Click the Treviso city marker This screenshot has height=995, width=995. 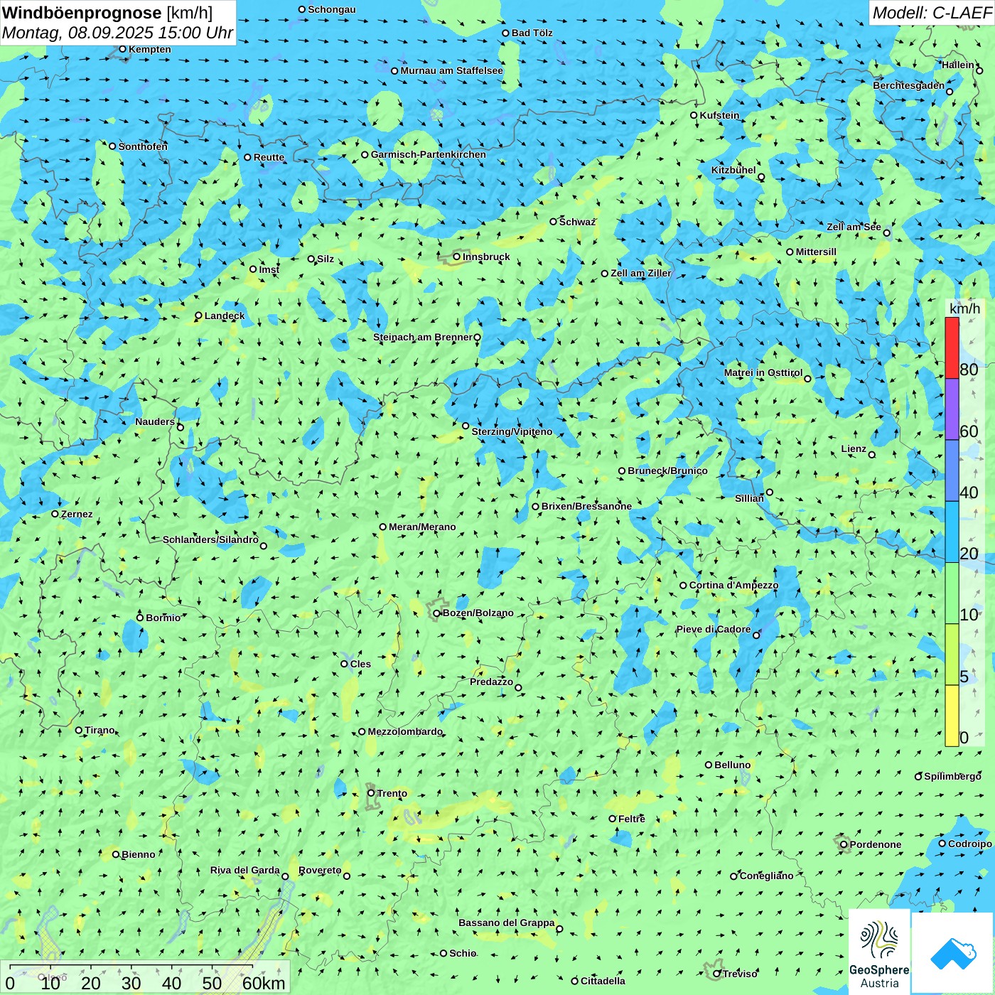pyautogui.click(x=717, y=974)
